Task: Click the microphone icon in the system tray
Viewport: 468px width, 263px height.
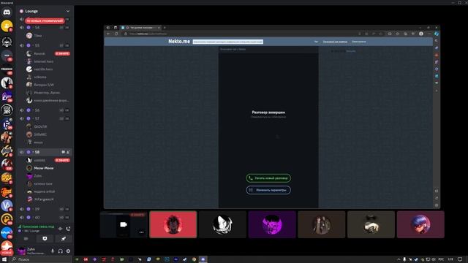Action: tap(404, 259)
